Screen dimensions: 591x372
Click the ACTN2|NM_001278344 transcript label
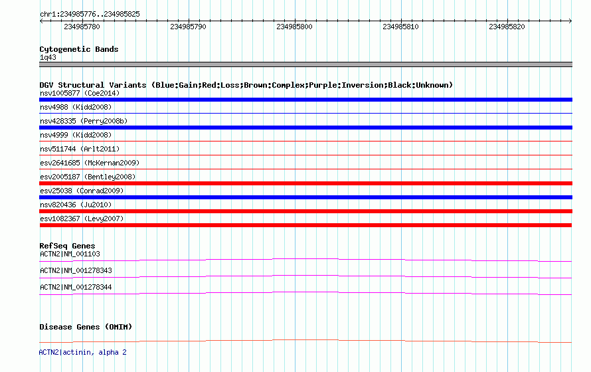click(76, 287)
